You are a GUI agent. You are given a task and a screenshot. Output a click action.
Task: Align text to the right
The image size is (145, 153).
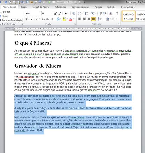point(89,19)
